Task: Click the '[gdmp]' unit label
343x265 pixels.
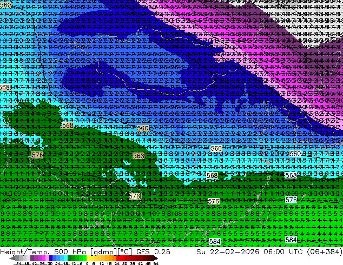Action: (104, 252)
